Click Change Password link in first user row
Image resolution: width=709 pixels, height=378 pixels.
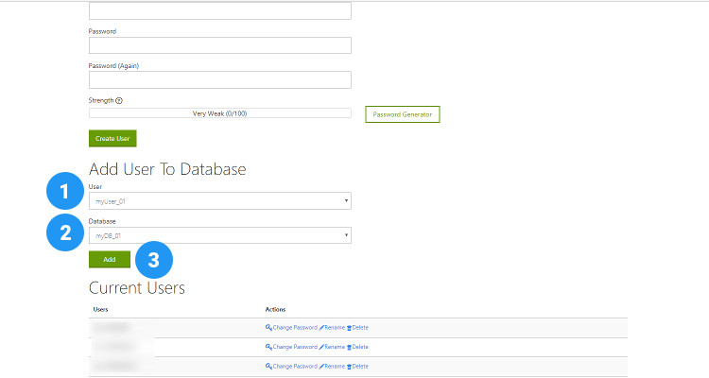click(x=295, y=327)
